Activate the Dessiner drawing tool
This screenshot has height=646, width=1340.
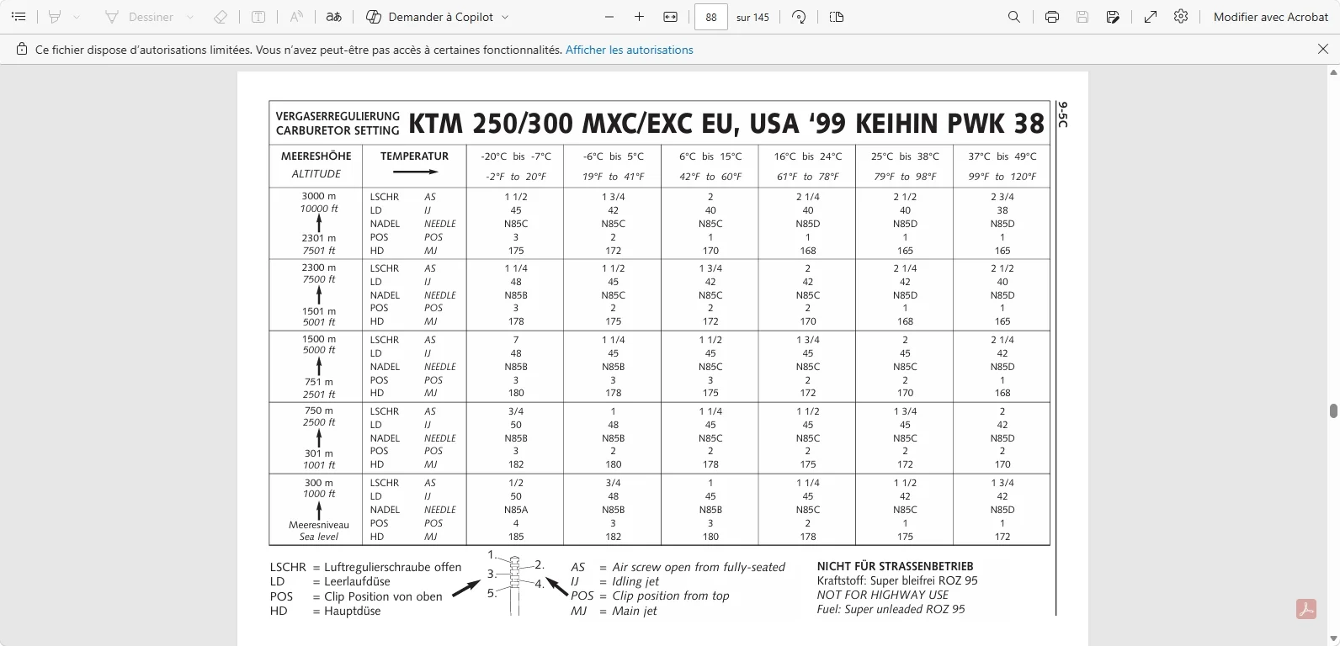coord(139,17)
